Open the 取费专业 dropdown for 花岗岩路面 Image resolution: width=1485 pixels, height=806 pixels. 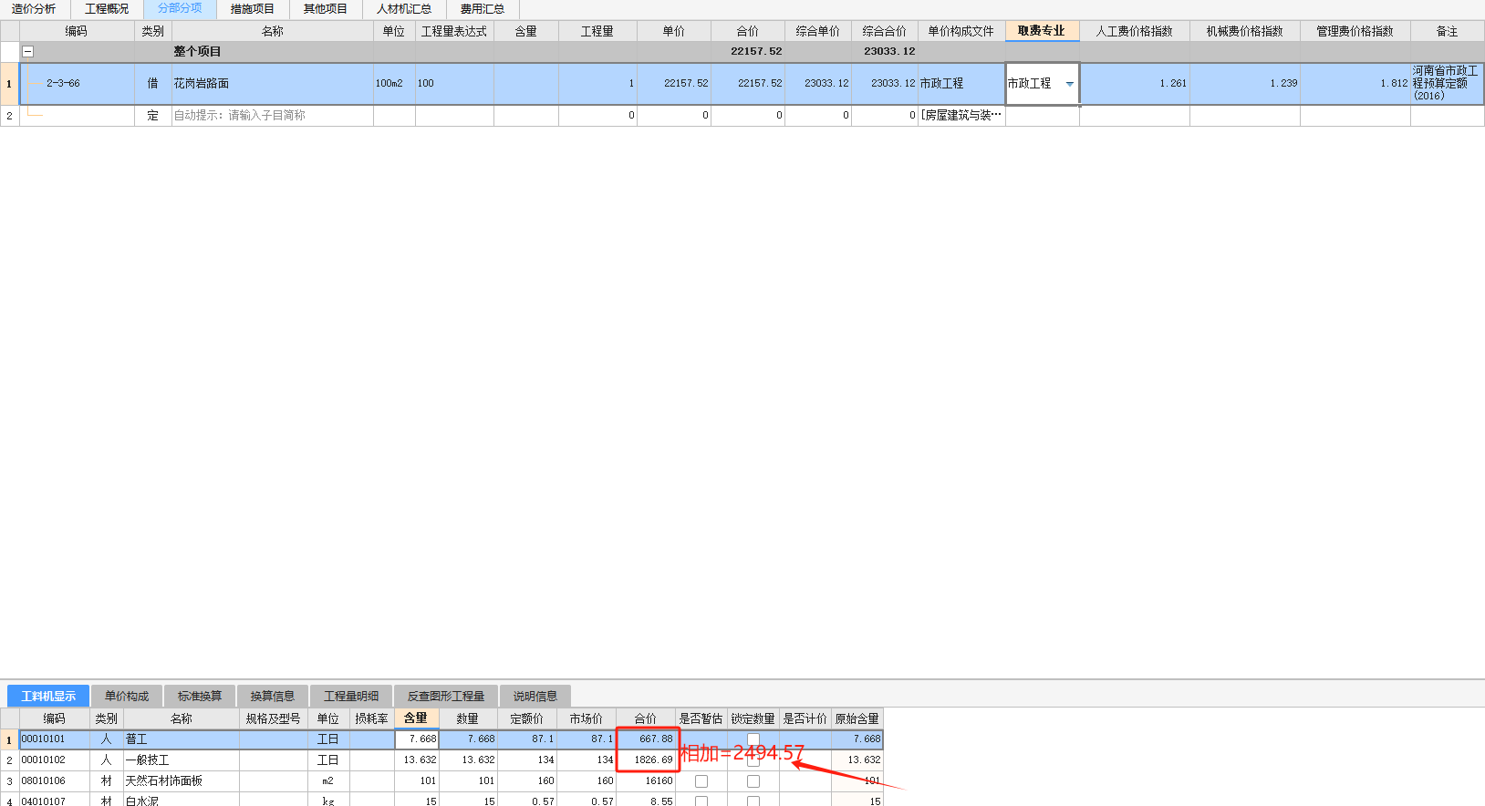tap(1069, 84)
